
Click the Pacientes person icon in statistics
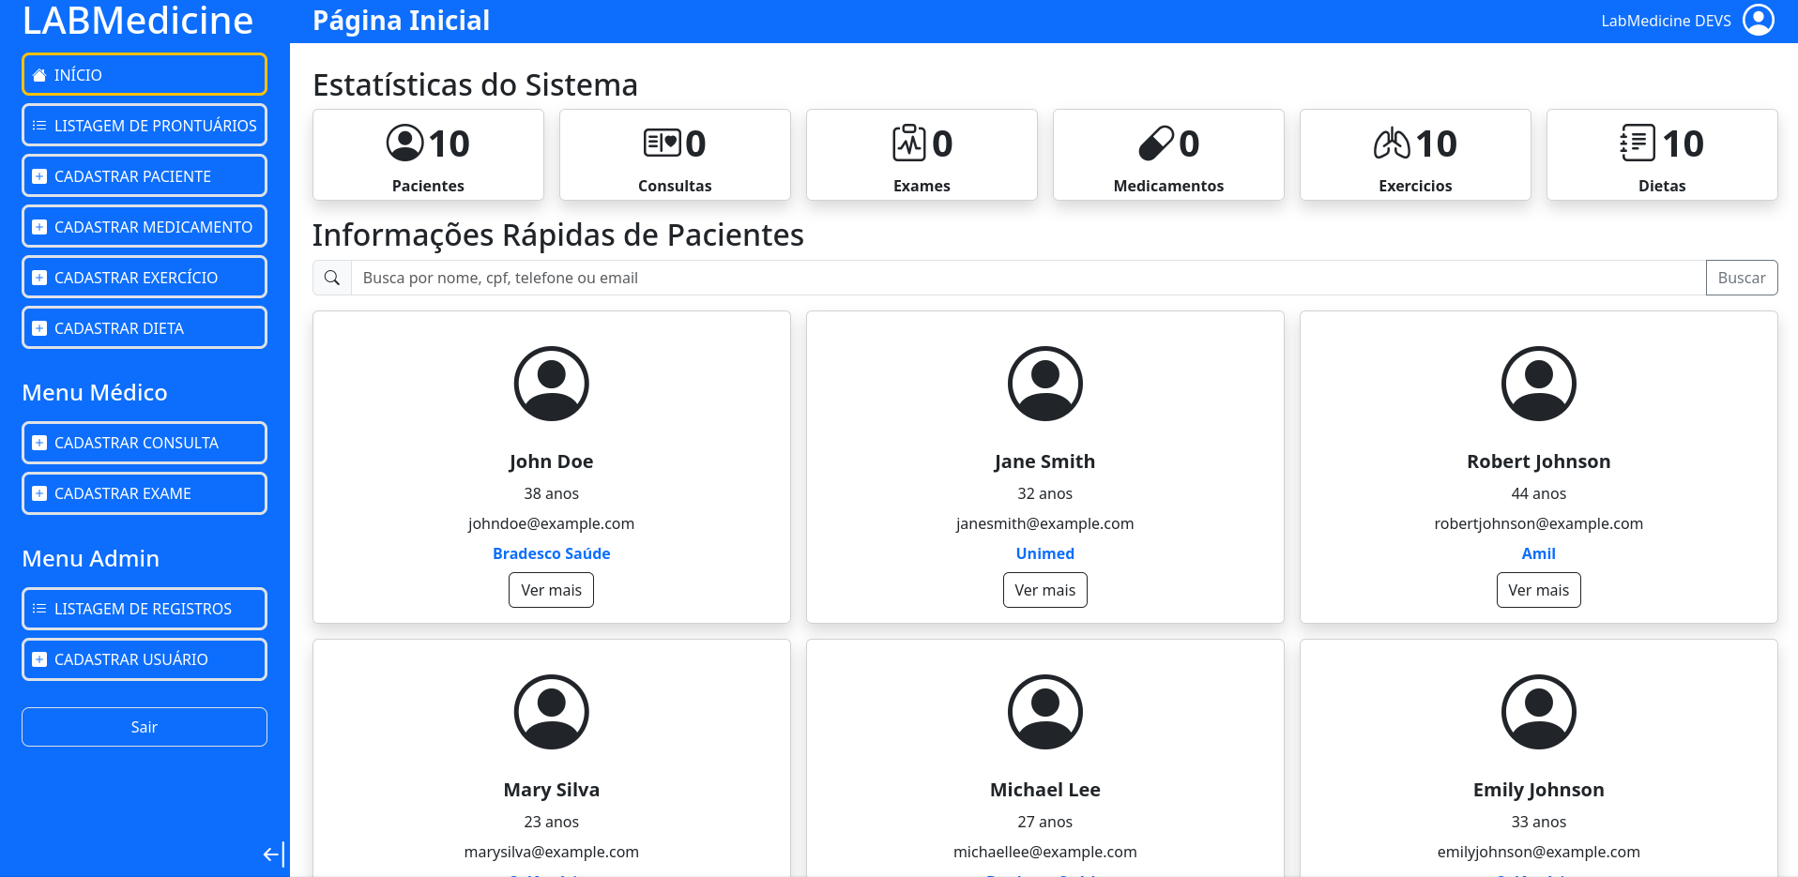tap(405, 144)
